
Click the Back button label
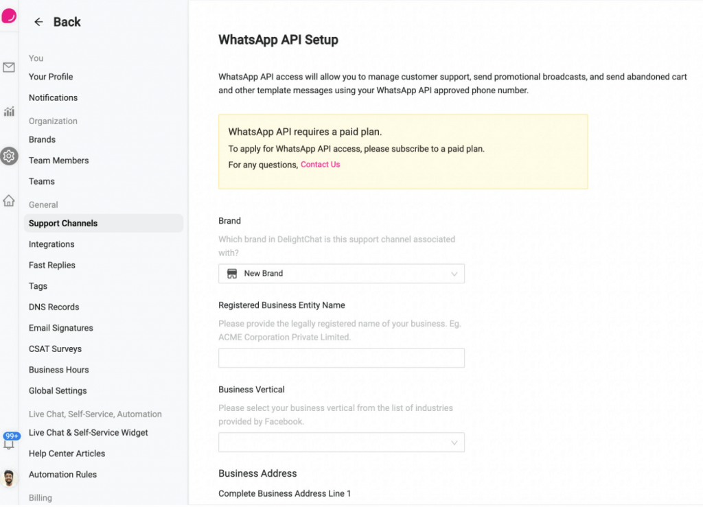coord(67,22)
